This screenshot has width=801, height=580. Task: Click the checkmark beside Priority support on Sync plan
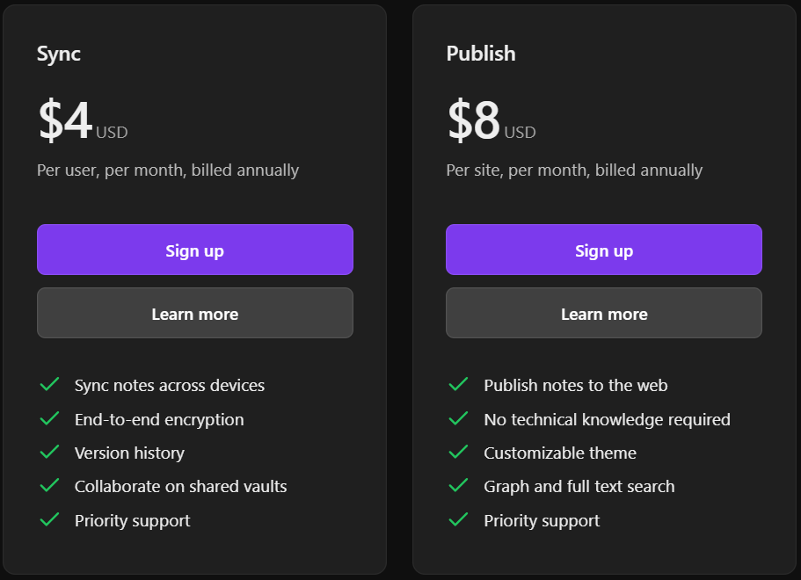pos(50,519)
